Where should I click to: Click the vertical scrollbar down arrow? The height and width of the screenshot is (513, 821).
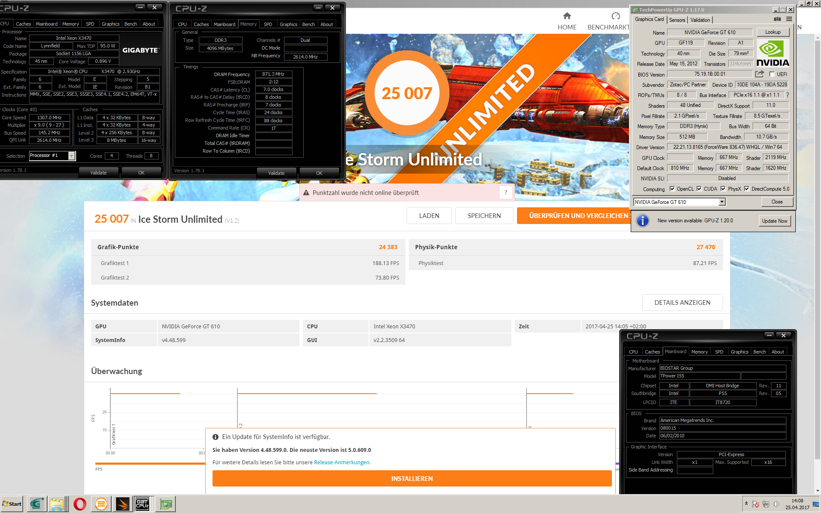tap(818, 491)
